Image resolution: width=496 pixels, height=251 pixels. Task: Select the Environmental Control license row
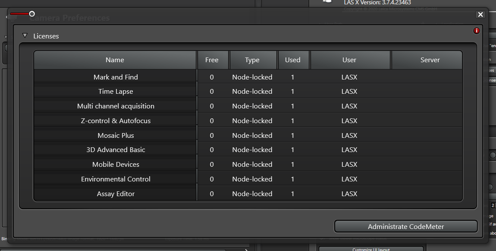(x=116, y=179)
